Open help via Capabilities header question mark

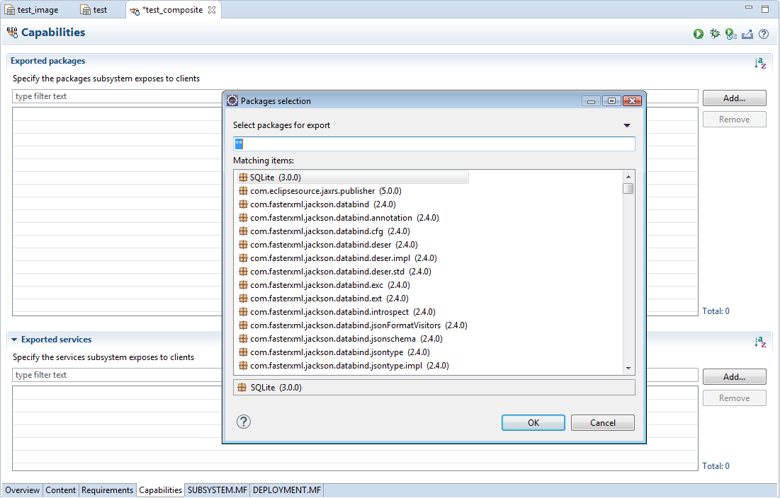point(764,34)
